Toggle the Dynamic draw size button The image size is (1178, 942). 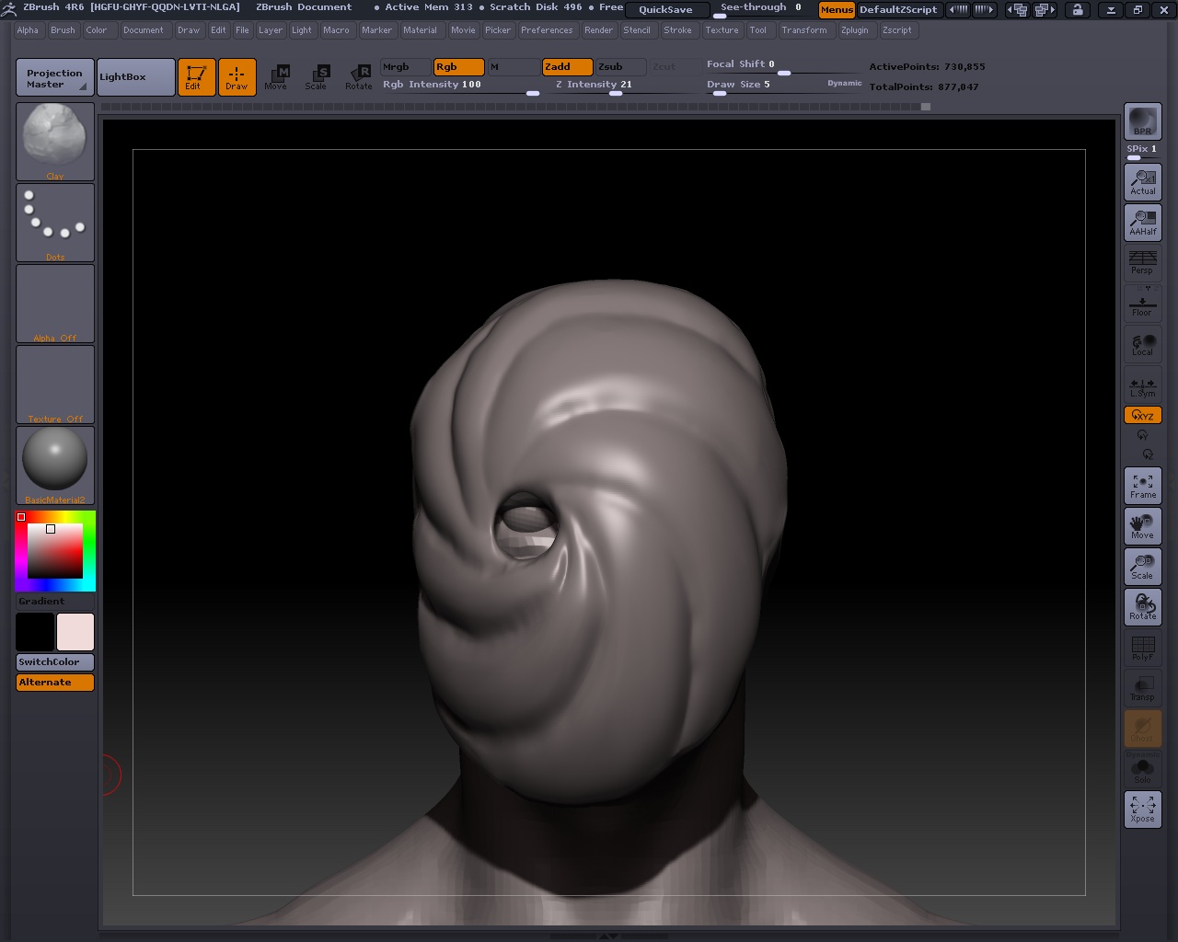845,84
